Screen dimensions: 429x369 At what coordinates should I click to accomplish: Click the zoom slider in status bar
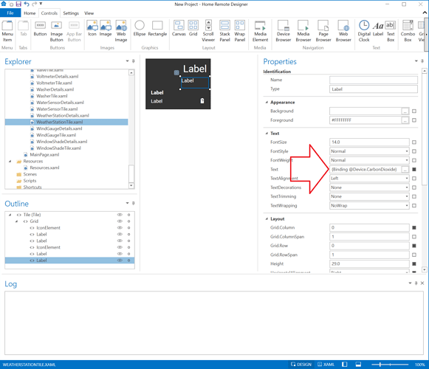(x=390, y=365)
